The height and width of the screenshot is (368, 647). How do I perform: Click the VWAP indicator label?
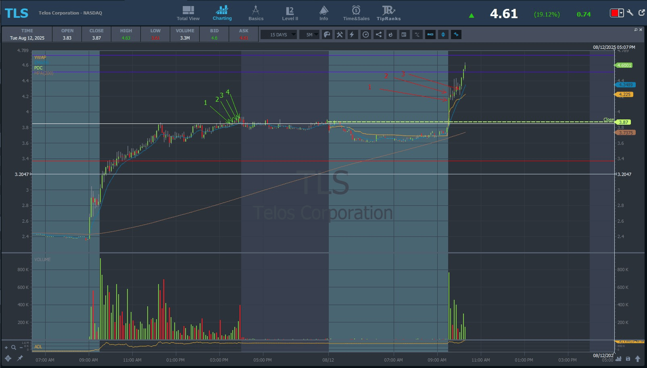click(40, 57)
